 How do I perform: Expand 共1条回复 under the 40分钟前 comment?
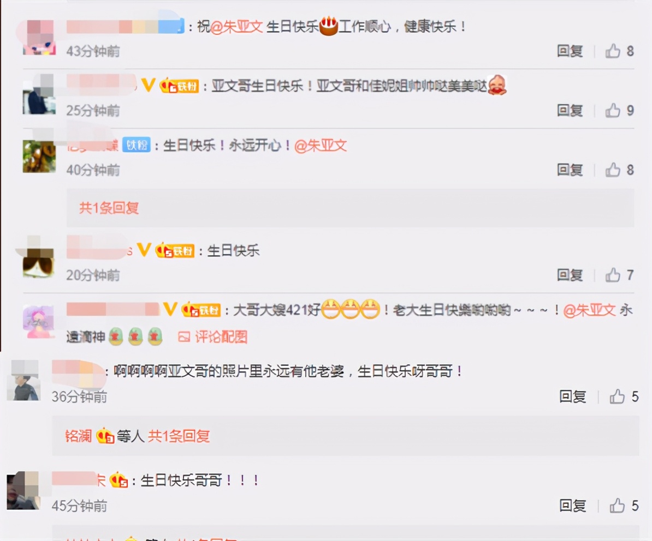pyautogui.click(x=109, y=208)
